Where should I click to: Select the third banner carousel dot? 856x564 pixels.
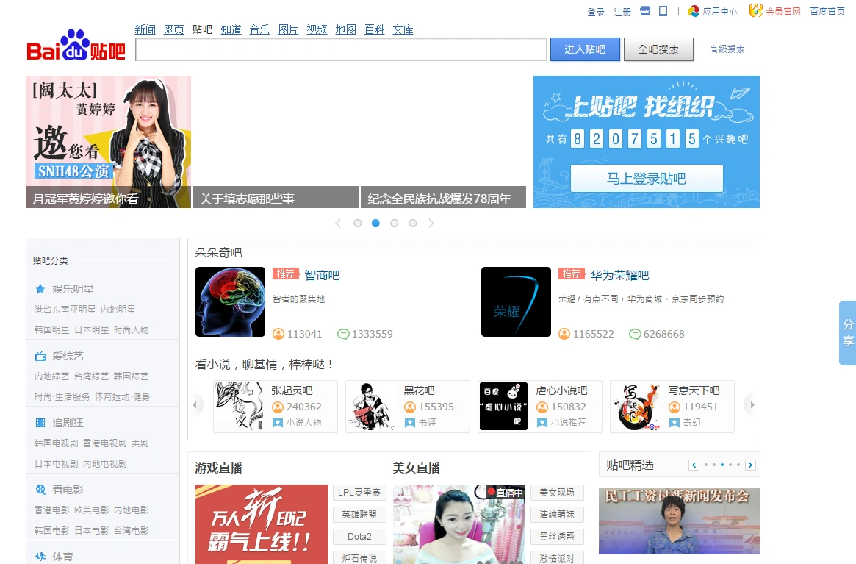[x=394, y=223]
